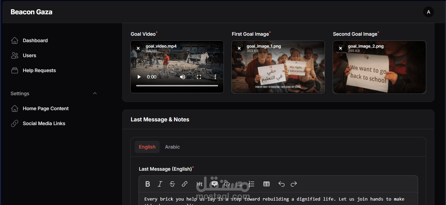Open the user avatar menu 'A'
This screenshot has height=205, width=446.
pos(429,12)
